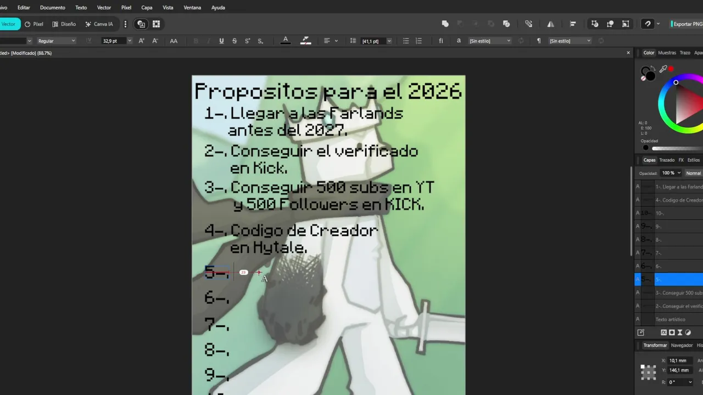Switch to the Estilos panel tab
703x395 pixels.
tap(694, 160)
